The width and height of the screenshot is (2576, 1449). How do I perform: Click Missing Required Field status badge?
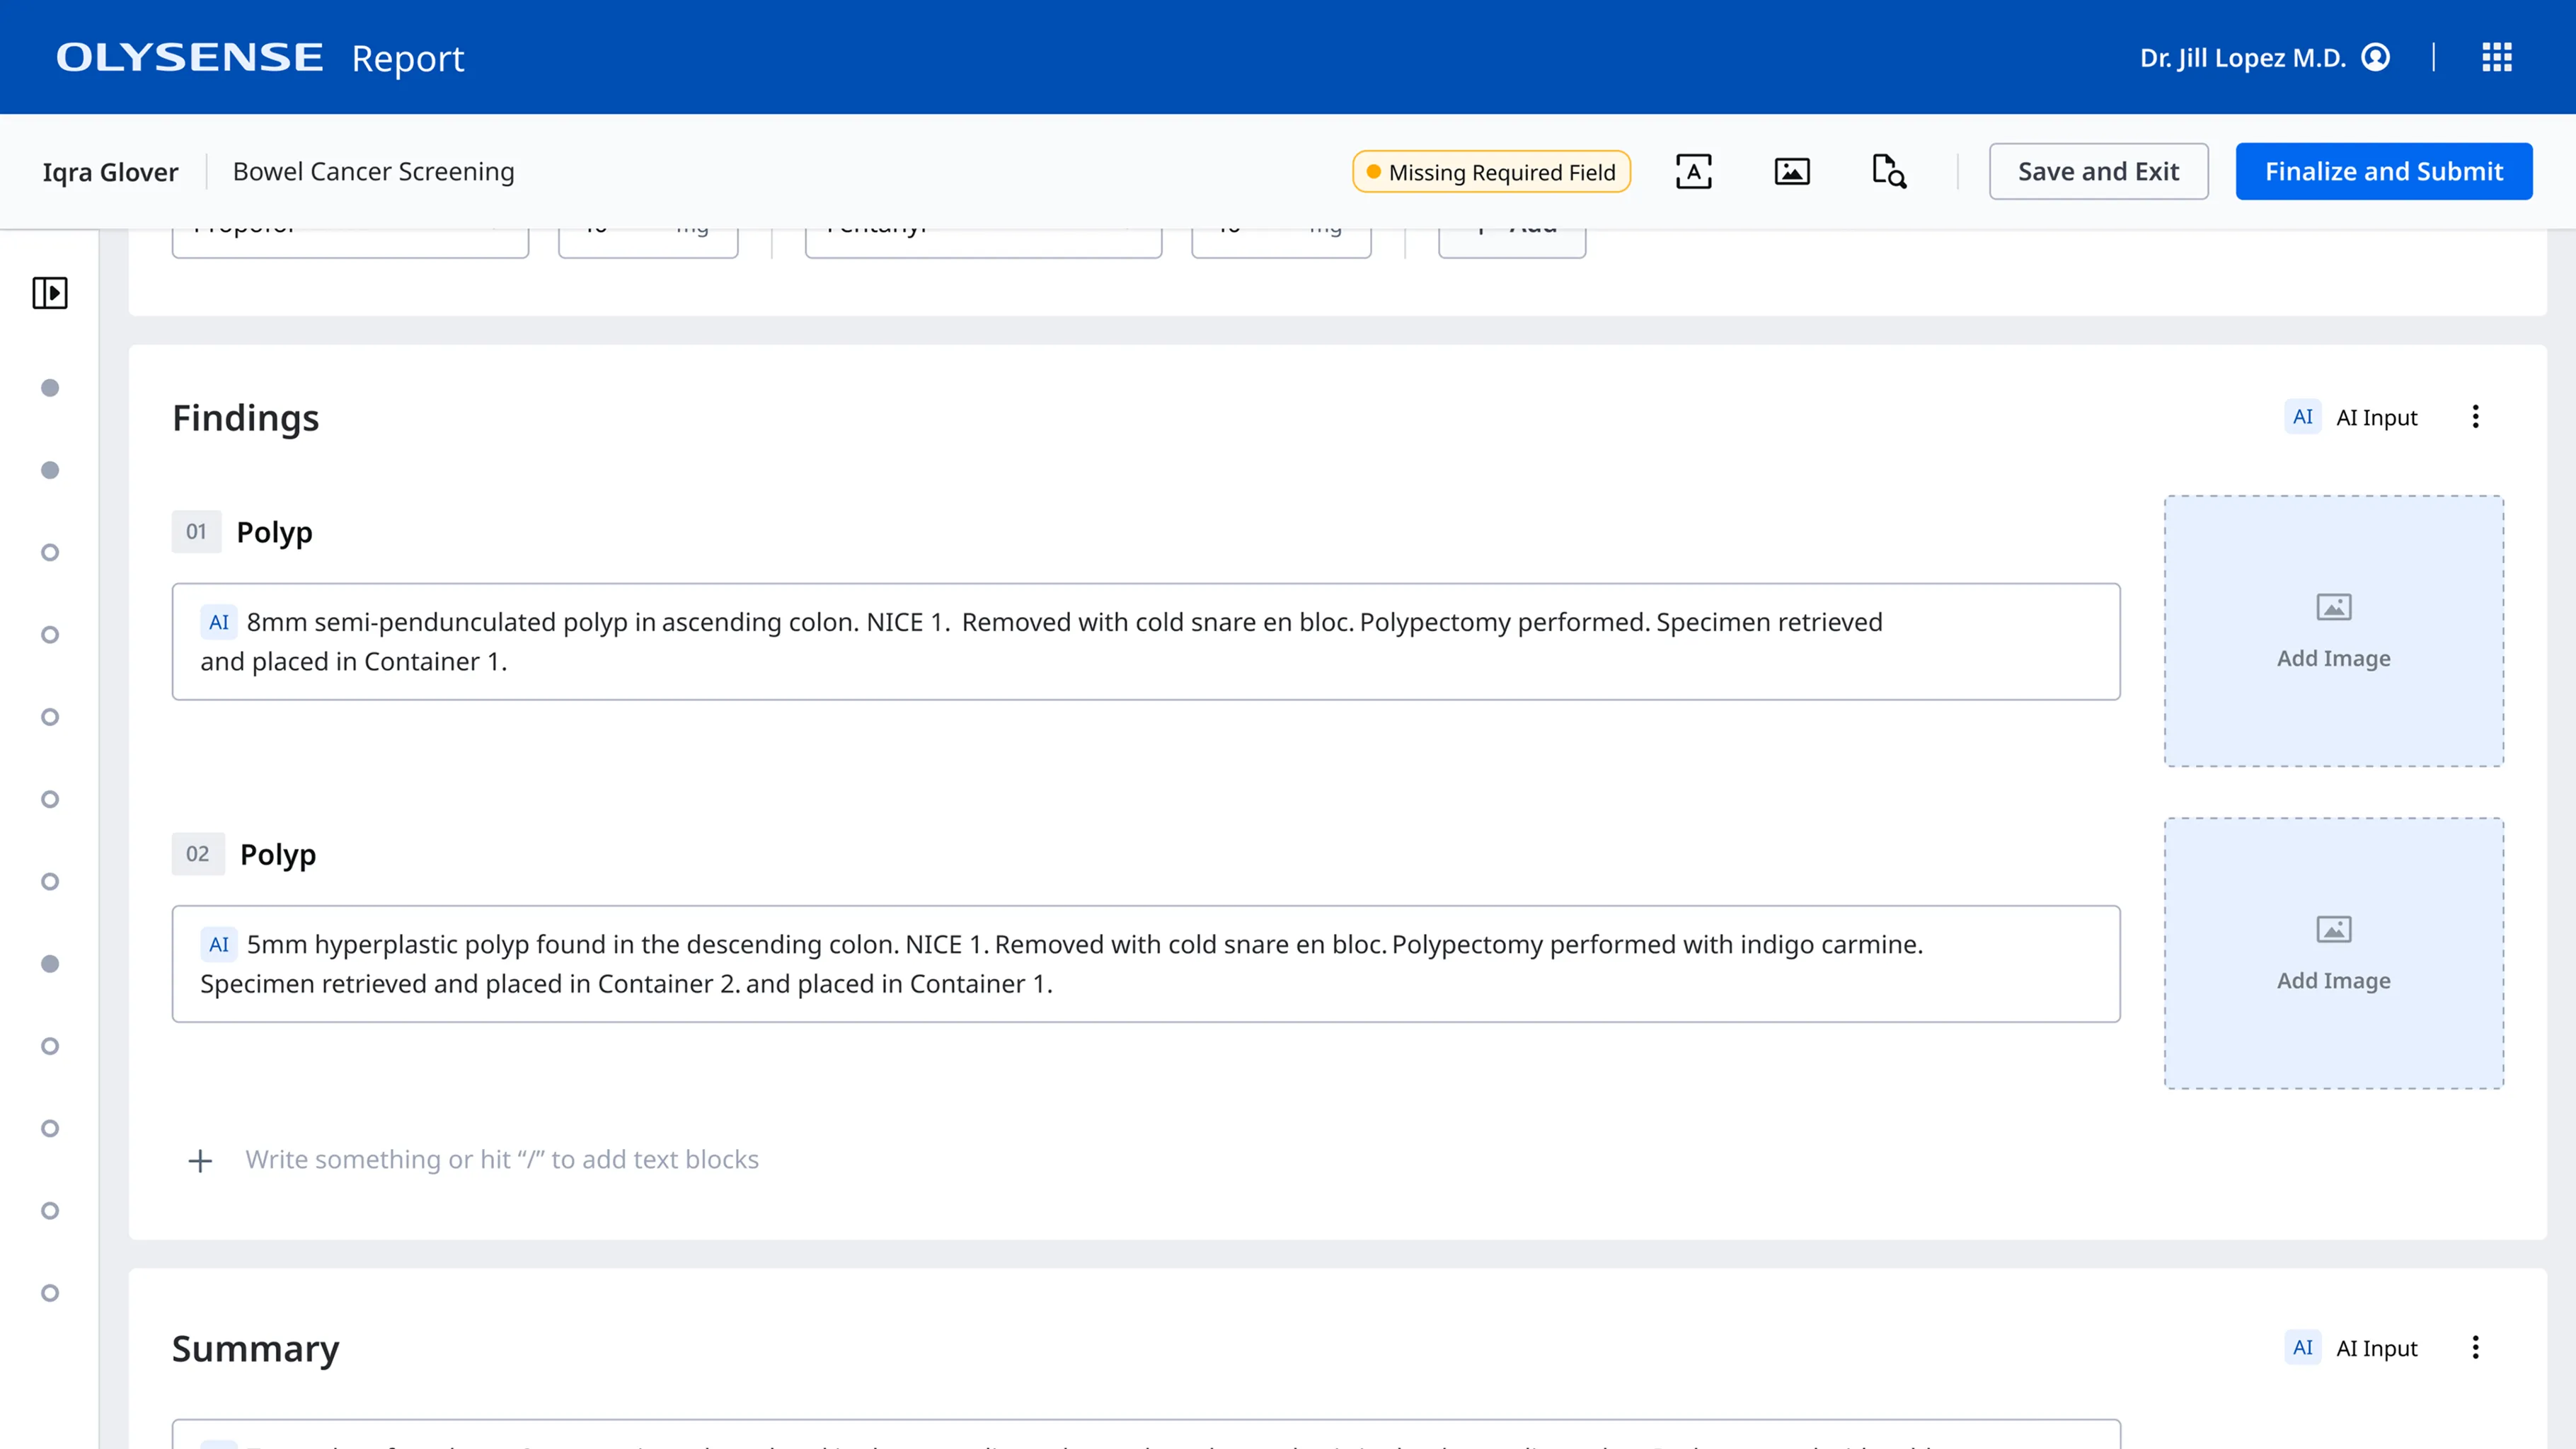[x=1491, y=172]
